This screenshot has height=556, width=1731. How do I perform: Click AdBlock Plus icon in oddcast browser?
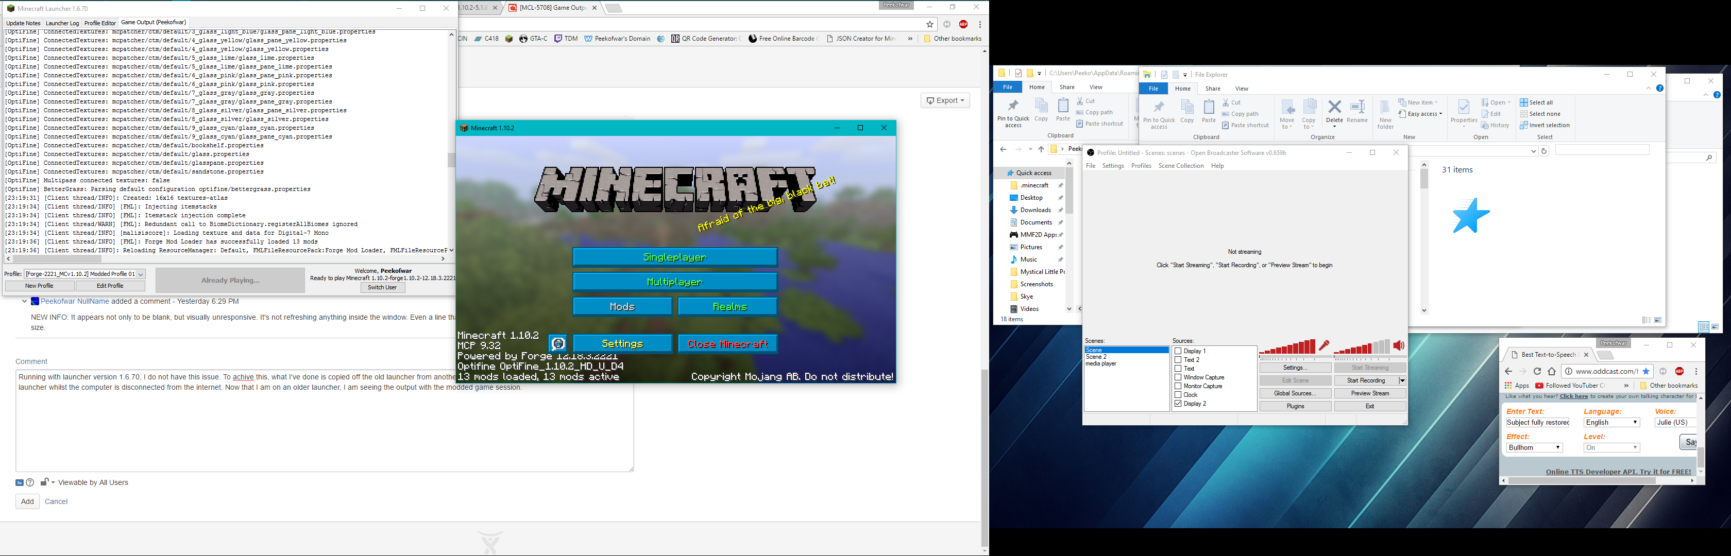click(1679, 371)
